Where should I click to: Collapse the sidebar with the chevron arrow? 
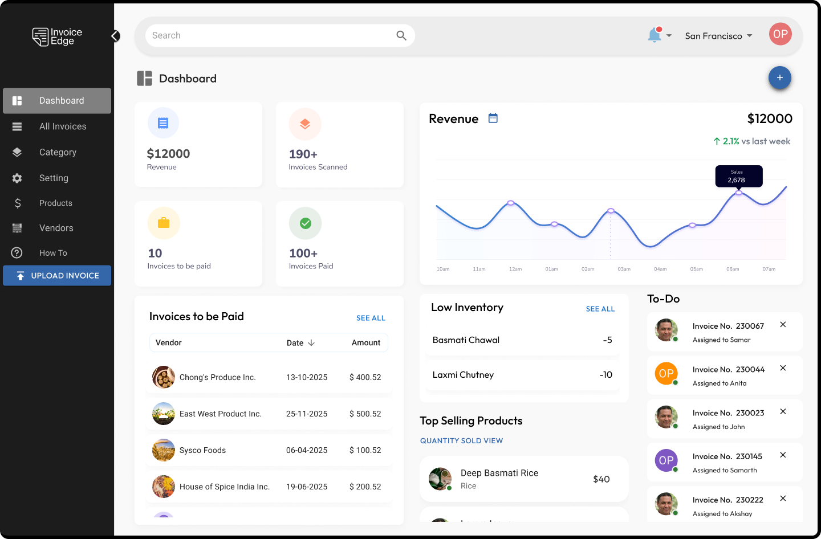pyautogui.click(x=115, y=35)
